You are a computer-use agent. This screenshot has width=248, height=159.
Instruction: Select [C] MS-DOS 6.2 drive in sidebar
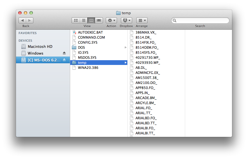[43, 60]
